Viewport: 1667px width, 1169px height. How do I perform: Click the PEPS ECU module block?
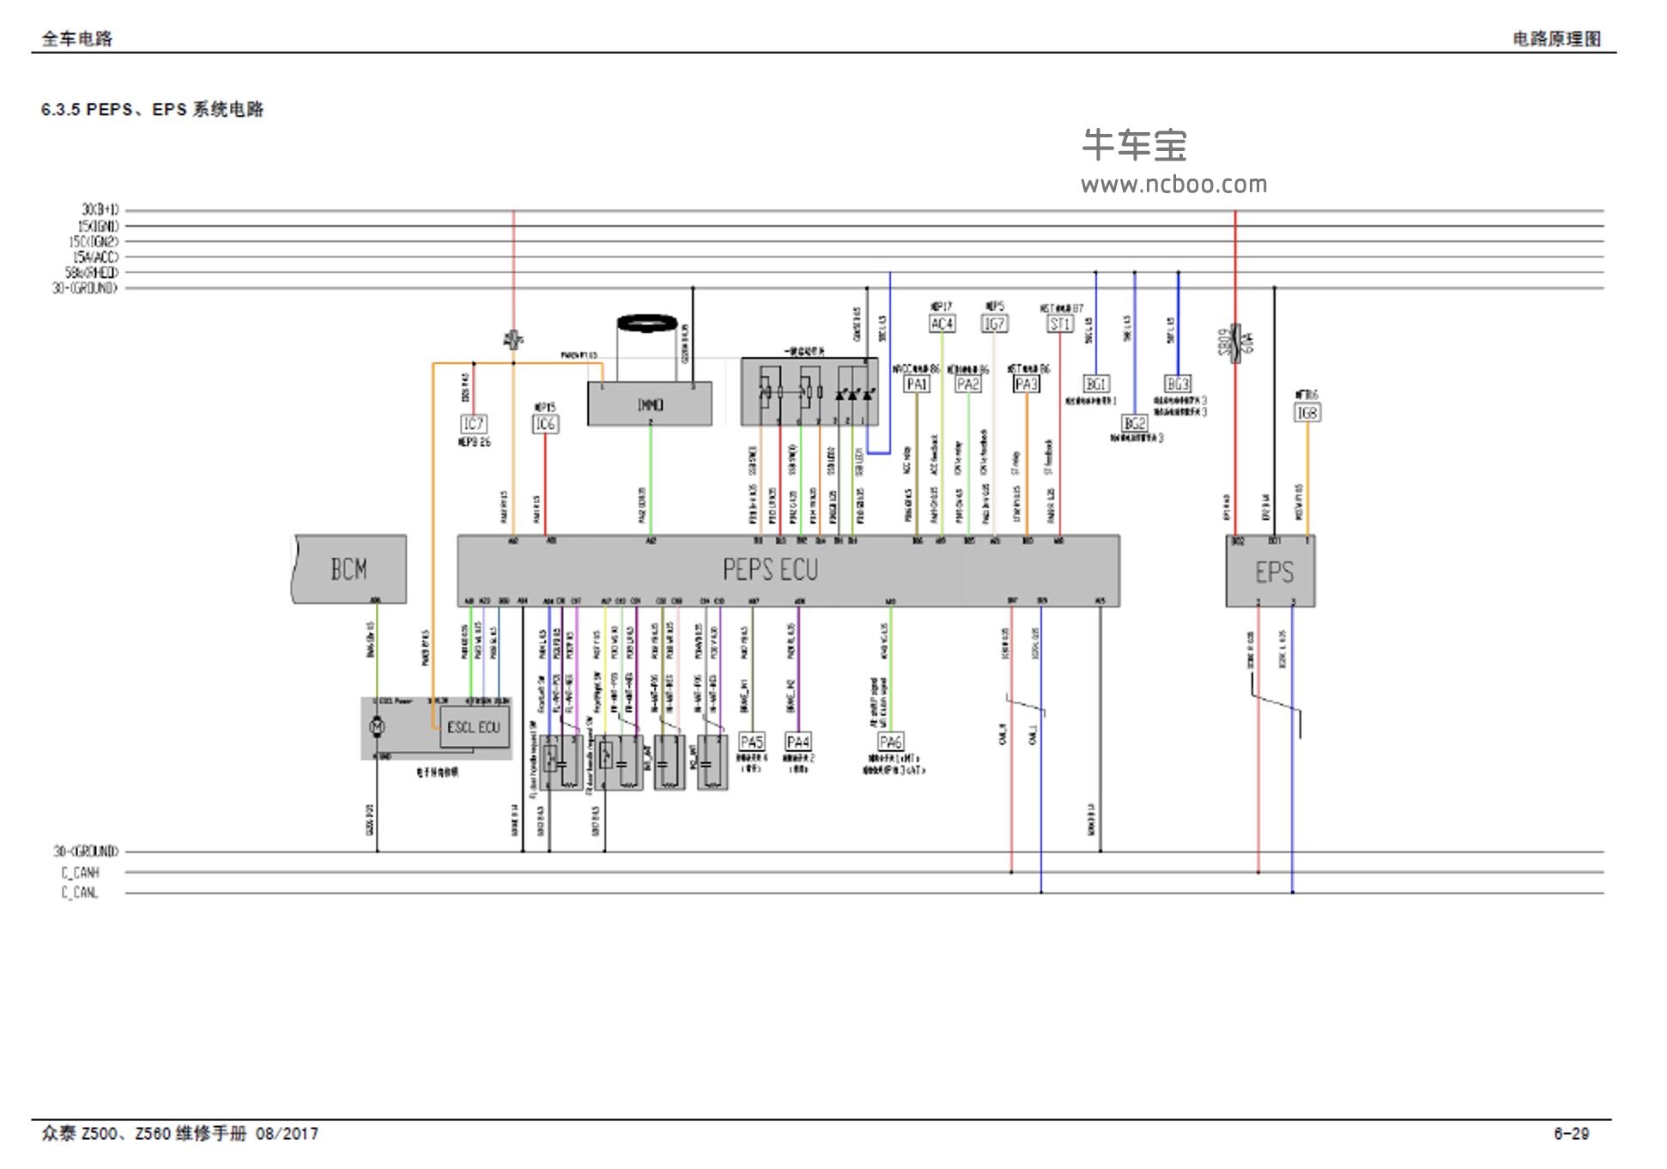coord(788,571)
